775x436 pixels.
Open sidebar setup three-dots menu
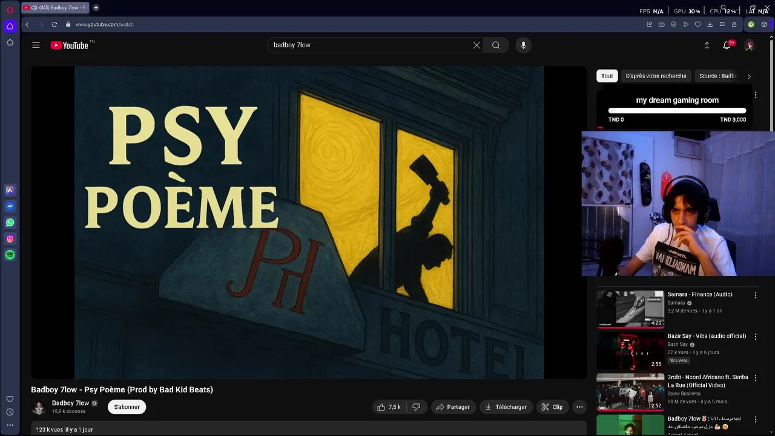10,425
